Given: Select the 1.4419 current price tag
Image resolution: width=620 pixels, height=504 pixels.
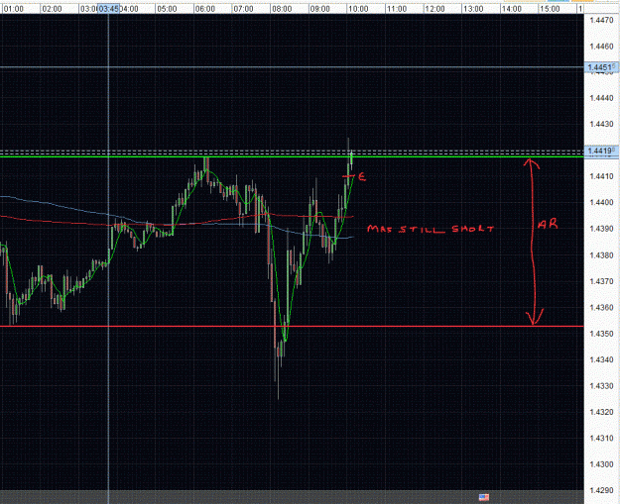Looking at the screenshot, I should coord(601,151).
